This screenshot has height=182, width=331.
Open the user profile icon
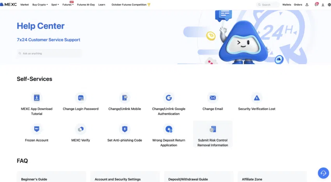pos(307,5)
